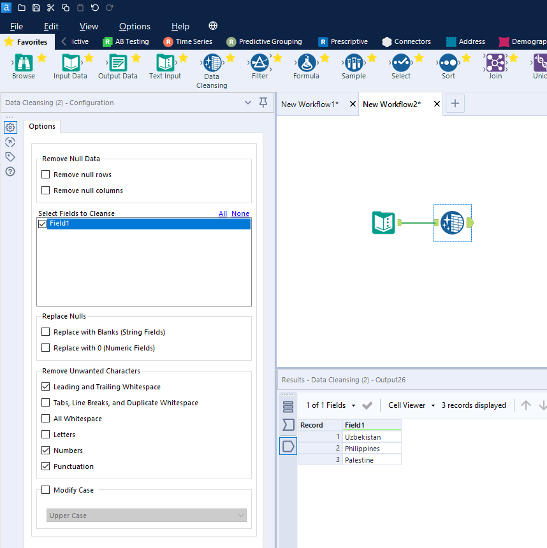Open the Options menu
This screenshot has width=547, height=548.
[x=135, y=26]
